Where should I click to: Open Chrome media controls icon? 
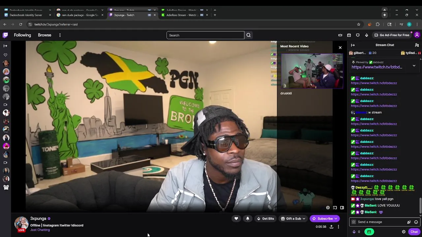pos(401,24)
